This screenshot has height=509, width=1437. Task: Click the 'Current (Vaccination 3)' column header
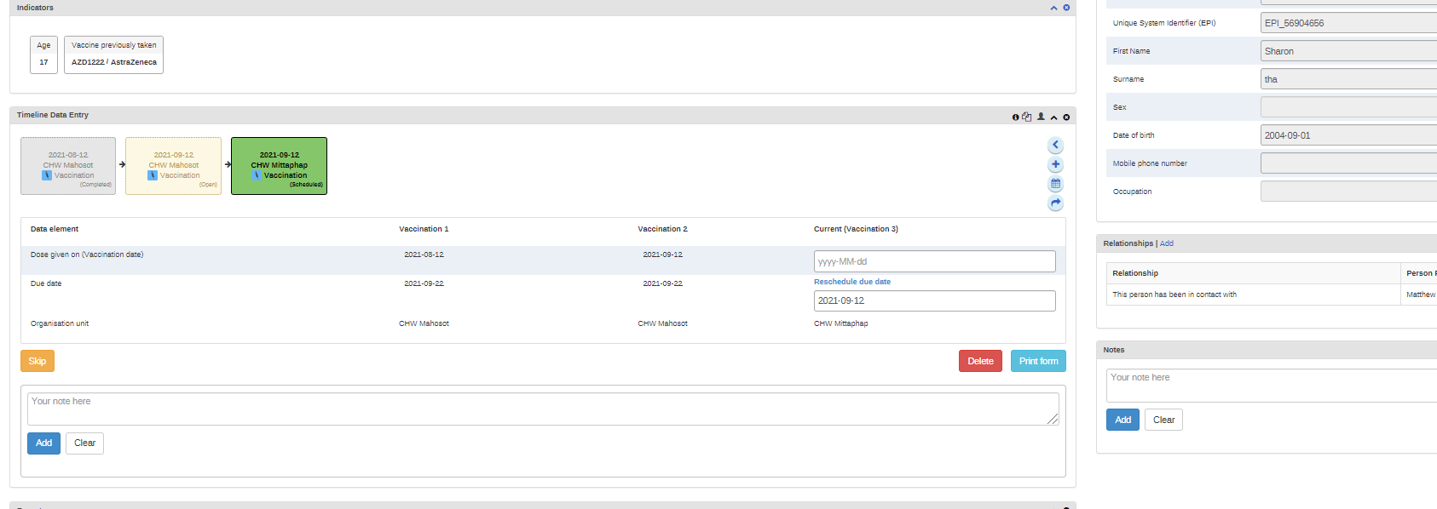pos(856,229)
